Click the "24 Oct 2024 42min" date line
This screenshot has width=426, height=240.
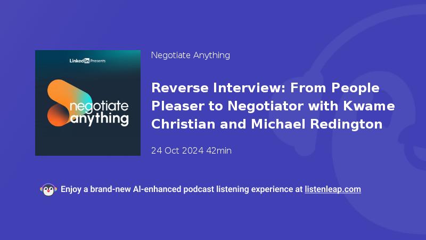191,150
